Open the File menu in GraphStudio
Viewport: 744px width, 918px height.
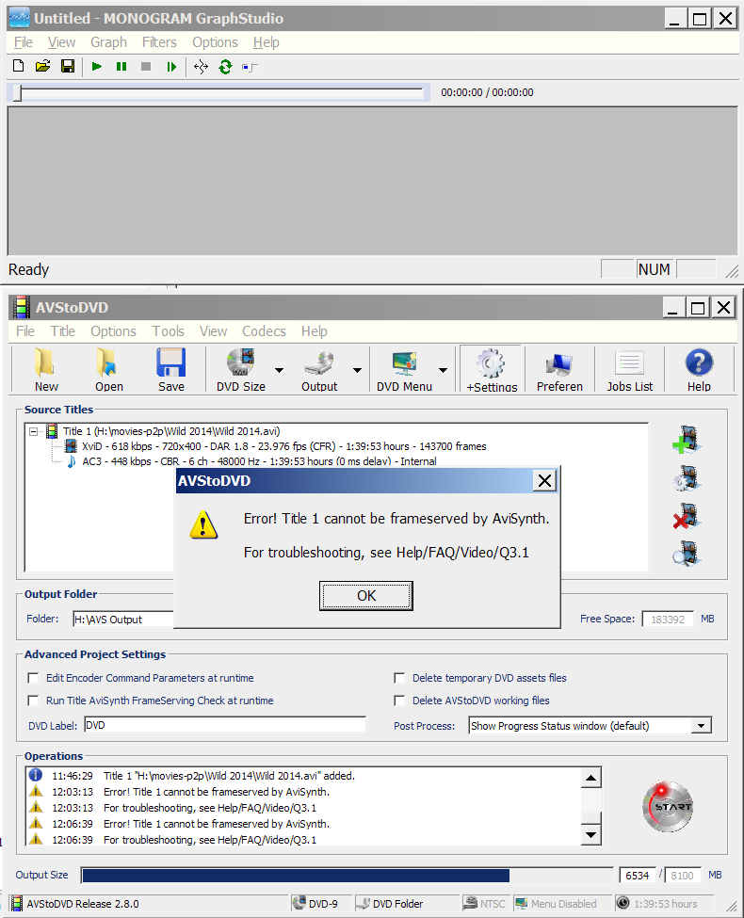pos(24,42)
